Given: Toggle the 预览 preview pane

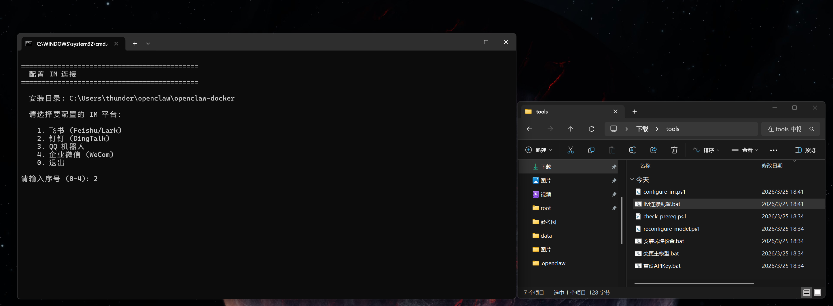Looking at the screenshot, I should pos(805,150).
